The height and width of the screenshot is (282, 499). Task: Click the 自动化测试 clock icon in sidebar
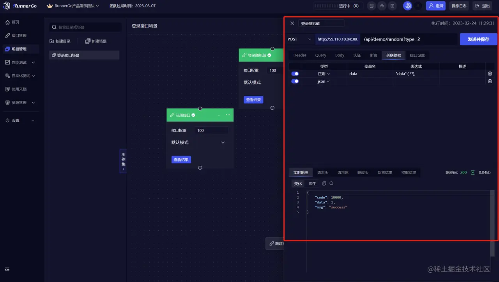click(x=7, y=76)
